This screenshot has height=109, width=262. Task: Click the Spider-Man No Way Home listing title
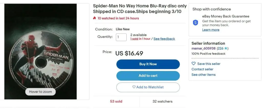140,8
